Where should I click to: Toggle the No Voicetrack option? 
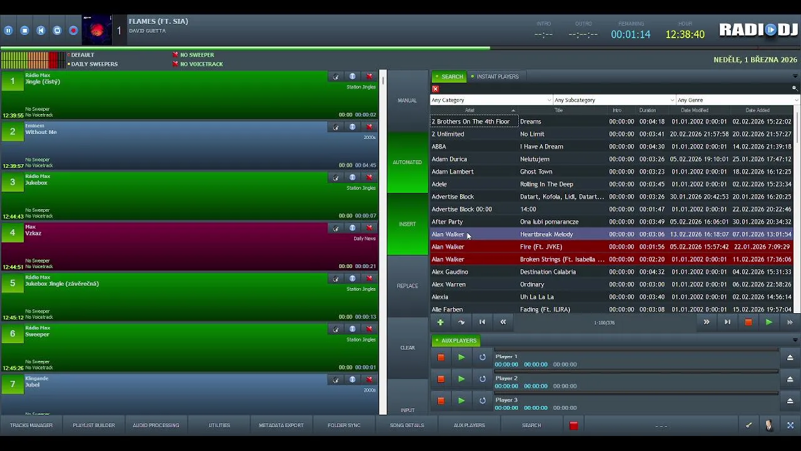pos(198,64)
